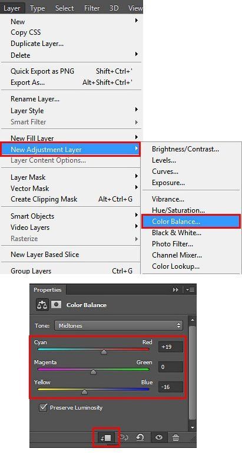Expand the Layer Mask submenu
Screen dimensions: 242x455
click(x=136, y=176)
